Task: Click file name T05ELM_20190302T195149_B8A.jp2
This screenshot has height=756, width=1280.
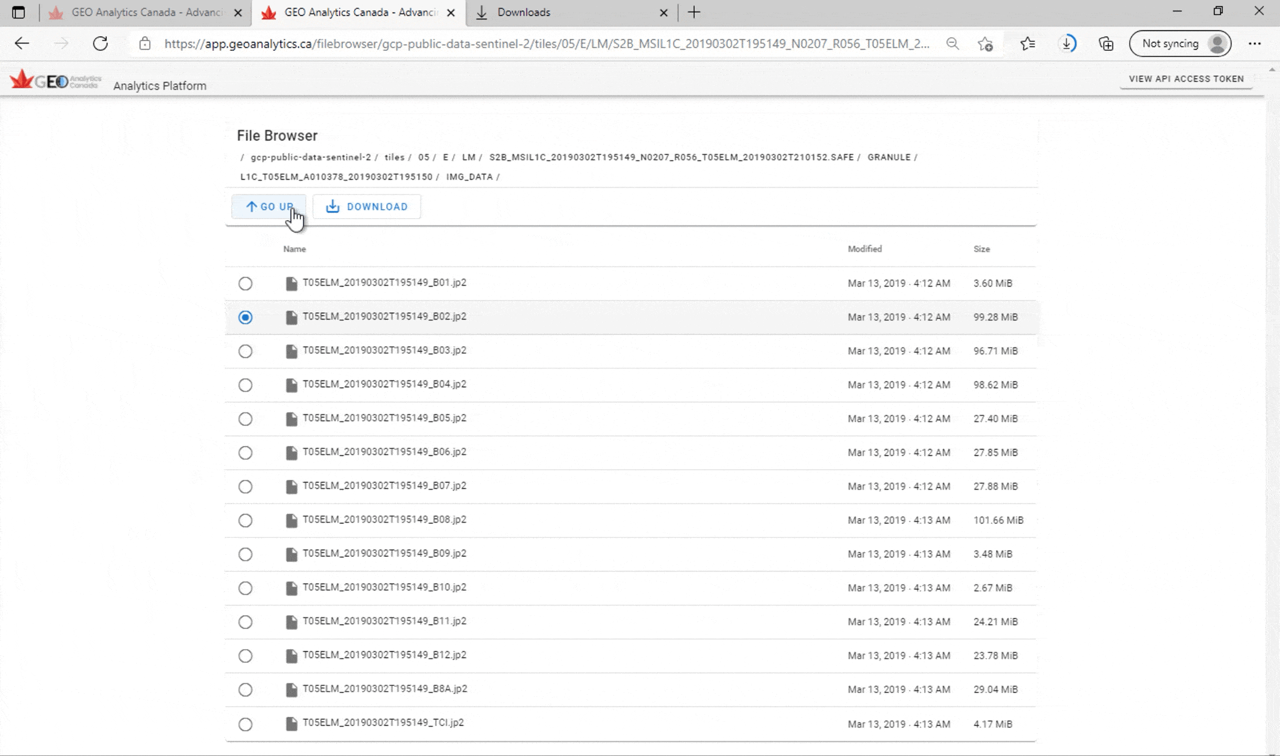Action: [385, 689]
